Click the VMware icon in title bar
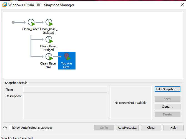Image resolution: width=186 pixels, height=139 pixels. coord(4,5)
